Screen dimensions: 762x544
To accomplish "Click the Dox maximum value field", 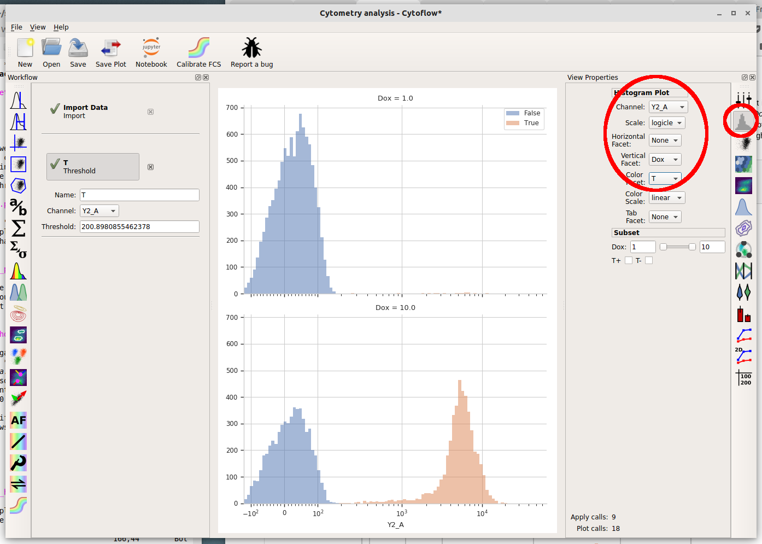I will click(713, 247).
